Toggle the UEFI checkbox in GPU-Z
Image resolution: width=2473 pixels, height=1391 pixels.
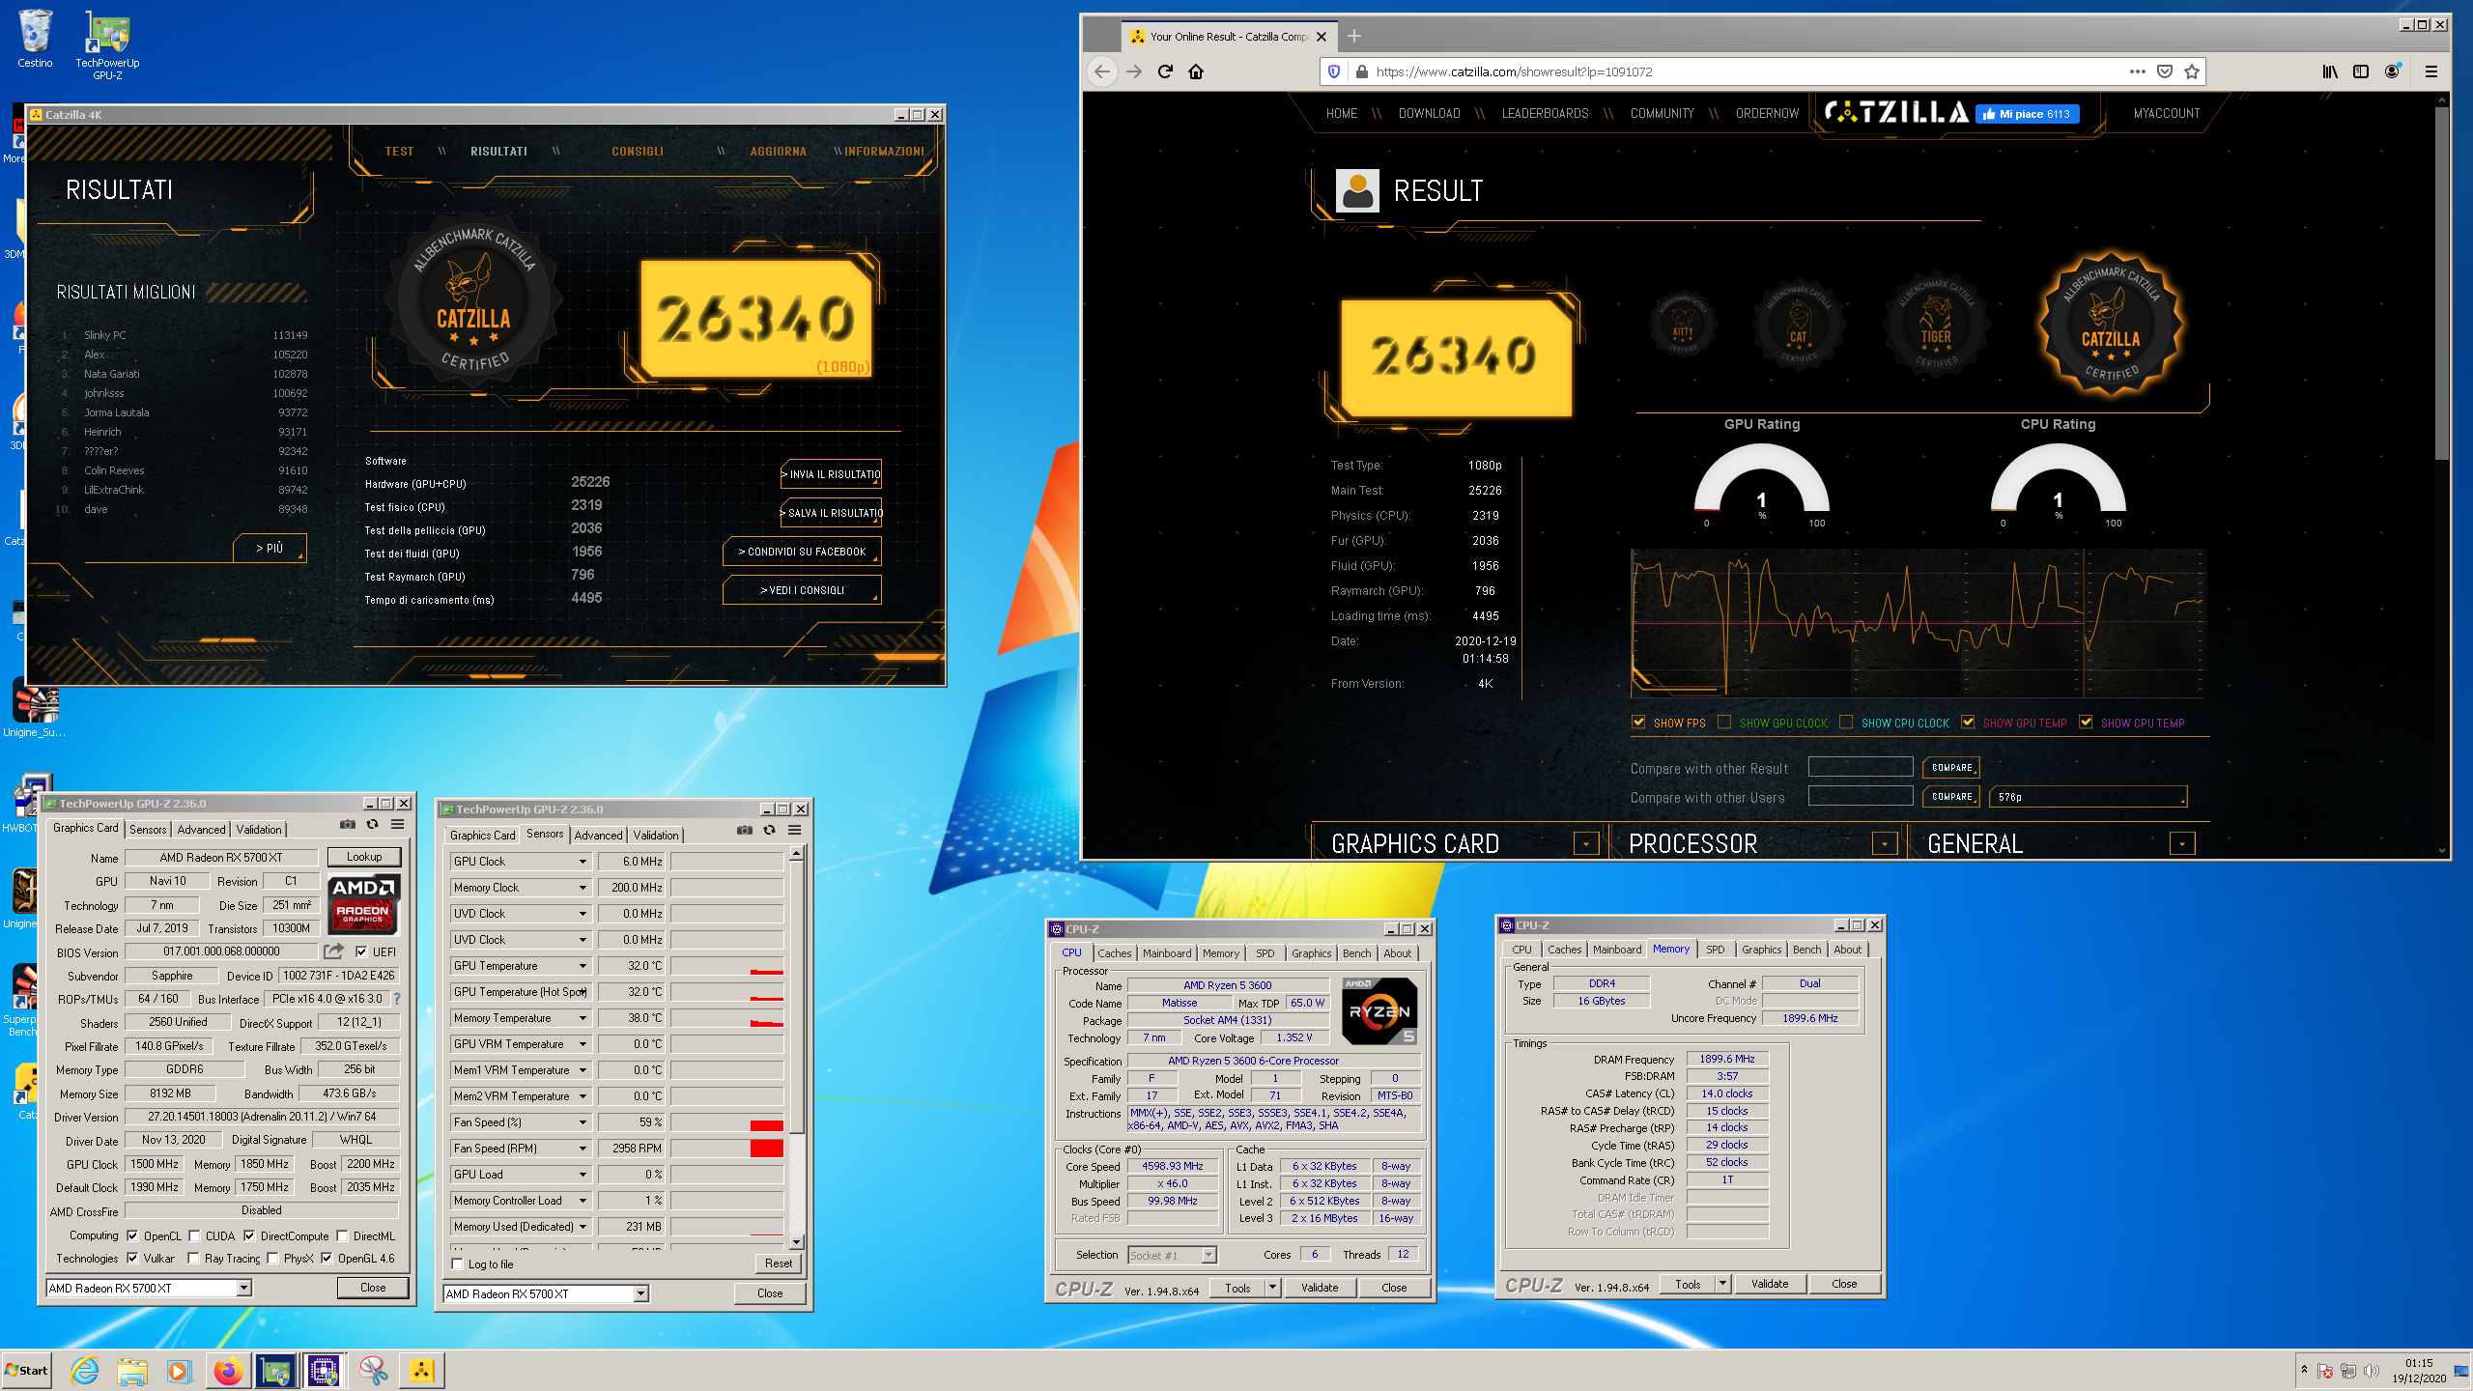[x=361, y=951]
